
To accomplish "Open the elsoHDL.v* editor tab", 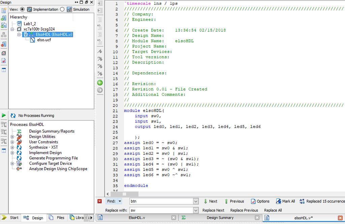I will point(304,218).
